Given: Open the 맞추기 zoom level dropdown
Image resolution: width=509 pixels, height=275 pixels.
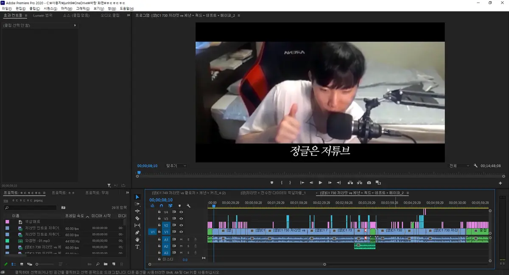Looking at the screenshot, I should pyautogui.click(x=176, y=166).
